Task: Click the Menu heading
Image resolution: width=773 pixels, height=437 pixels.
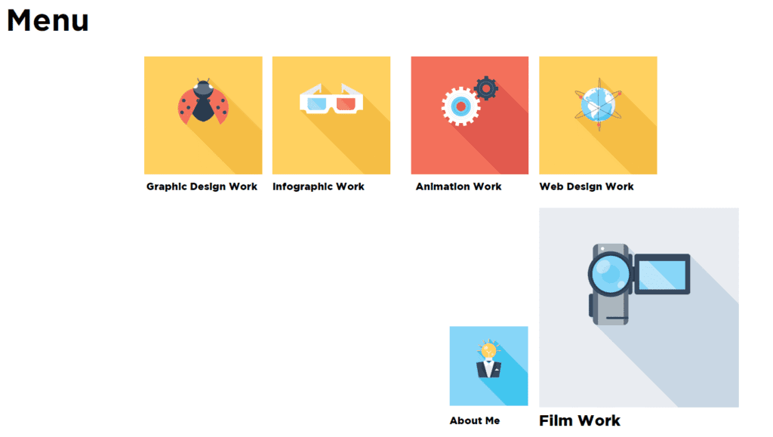Action: tap(48, 20)
